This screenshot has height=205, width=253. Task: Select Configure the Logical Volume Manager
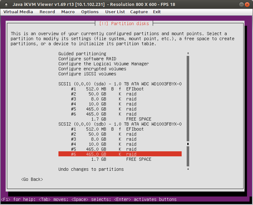click(103, 64)
